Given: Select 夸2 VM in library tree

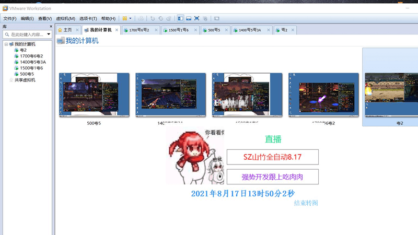Looking at the screenshot, I should click(x=23, y=50).
